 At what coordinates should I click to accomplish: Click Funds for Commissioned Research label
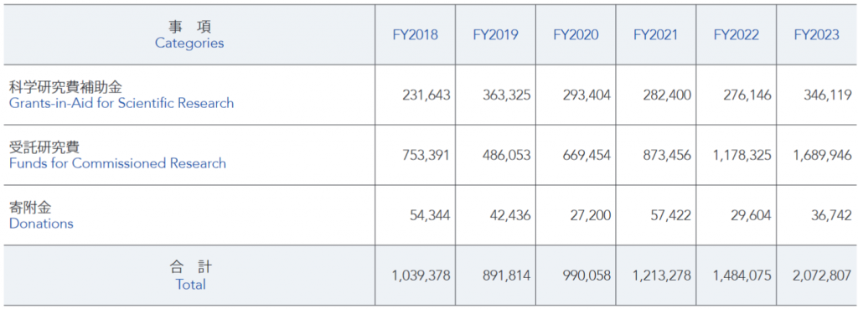pyautogui.click(x=117, y=163)
